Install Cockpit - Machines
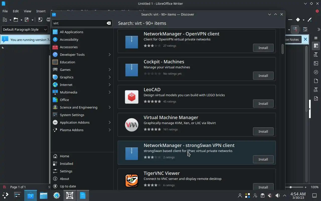The width and height of the screenshot is (321, 201). (x=263, y=76)
